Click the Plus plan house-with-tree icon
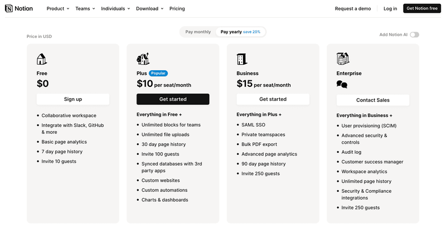This screenshot has width=446, height=238. (x=143, y=59)
